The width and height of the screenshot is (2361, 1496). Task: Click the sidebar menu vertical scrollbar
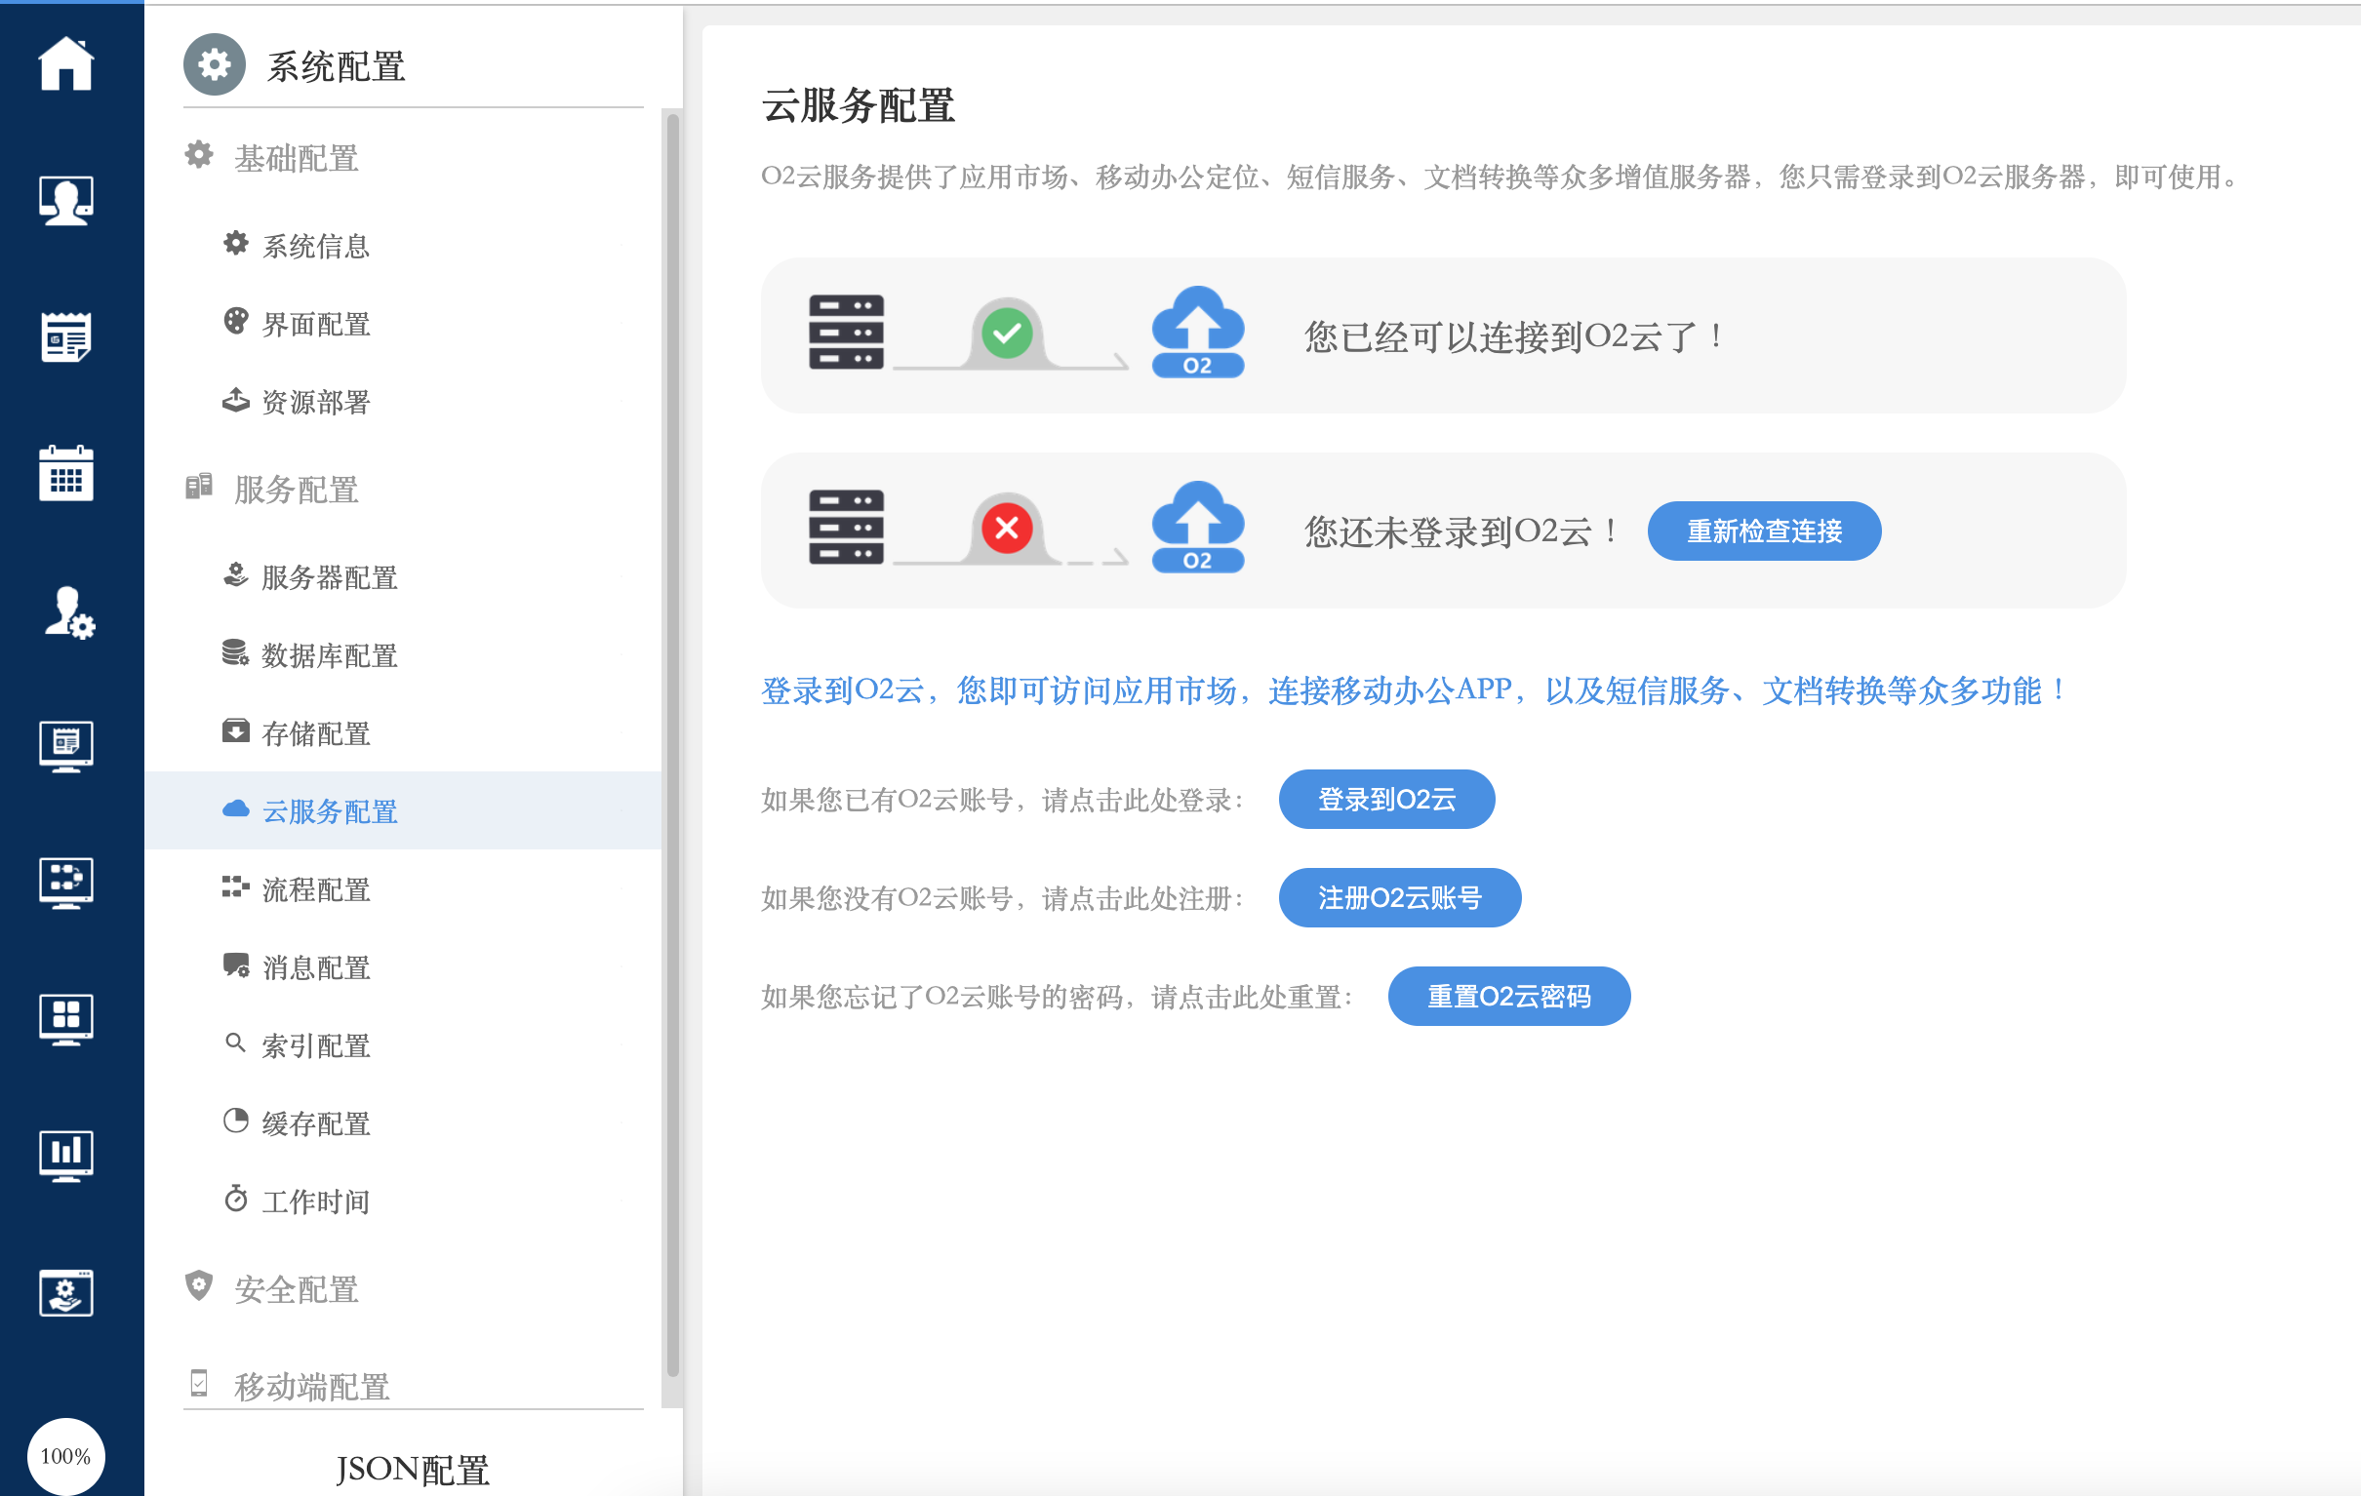click(x=672, y=745)
